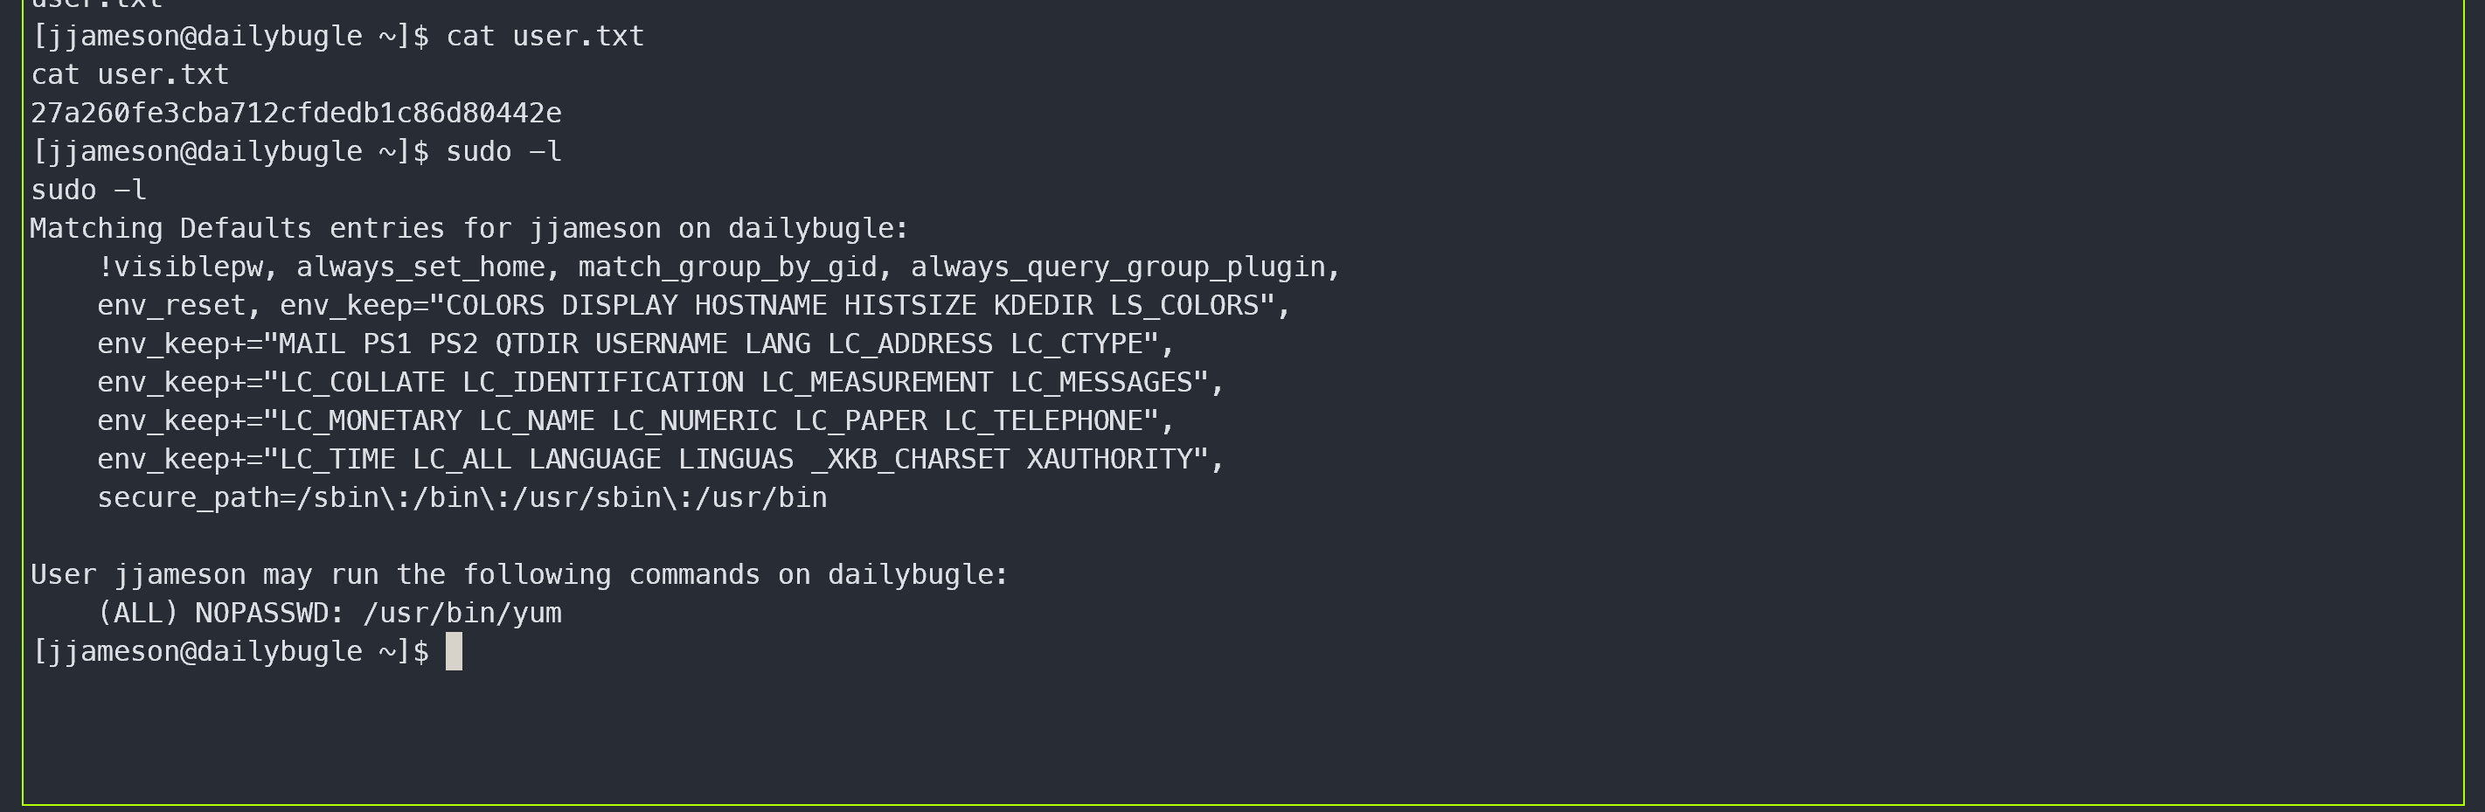Click the "sudo -l" command at the prompt
This screenshot has height=812, width=2485.
tap(503, 151)
